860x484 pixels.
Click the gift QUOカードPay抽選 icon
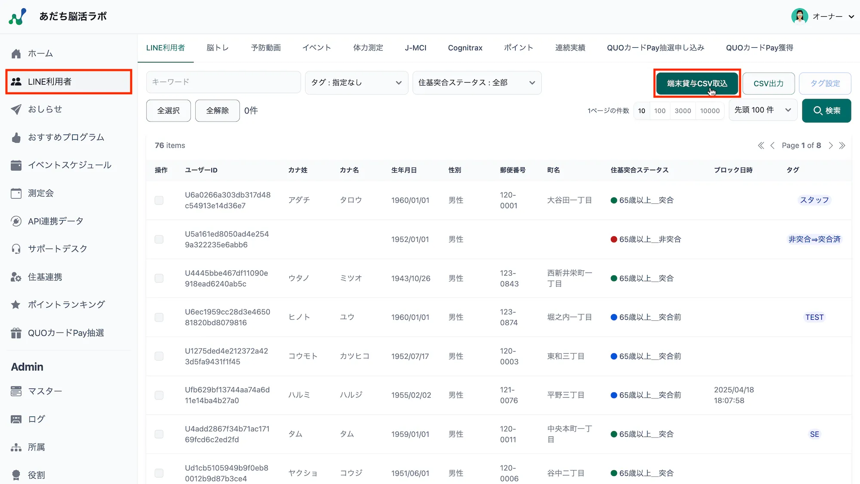point(16,333)
